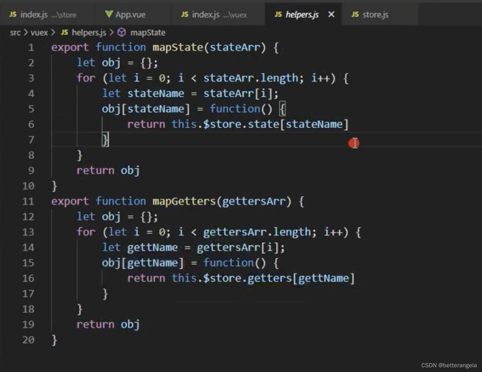Click 'return obj' on line 19

[108, 324]
